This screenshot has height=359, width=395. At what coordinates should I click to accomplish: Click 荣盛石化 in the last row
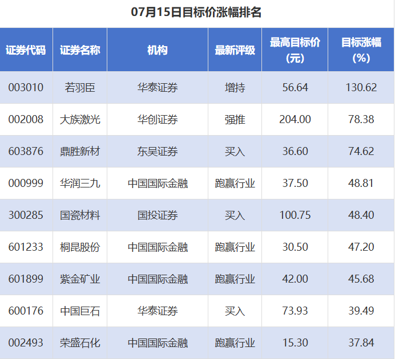(x=80, y=343)
